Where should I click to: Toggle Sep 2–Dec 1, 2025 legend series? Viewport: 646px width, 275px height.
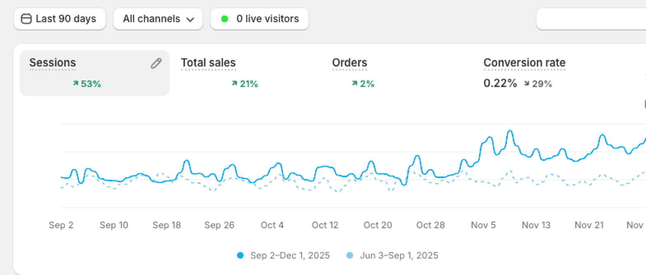click(290, 255)
